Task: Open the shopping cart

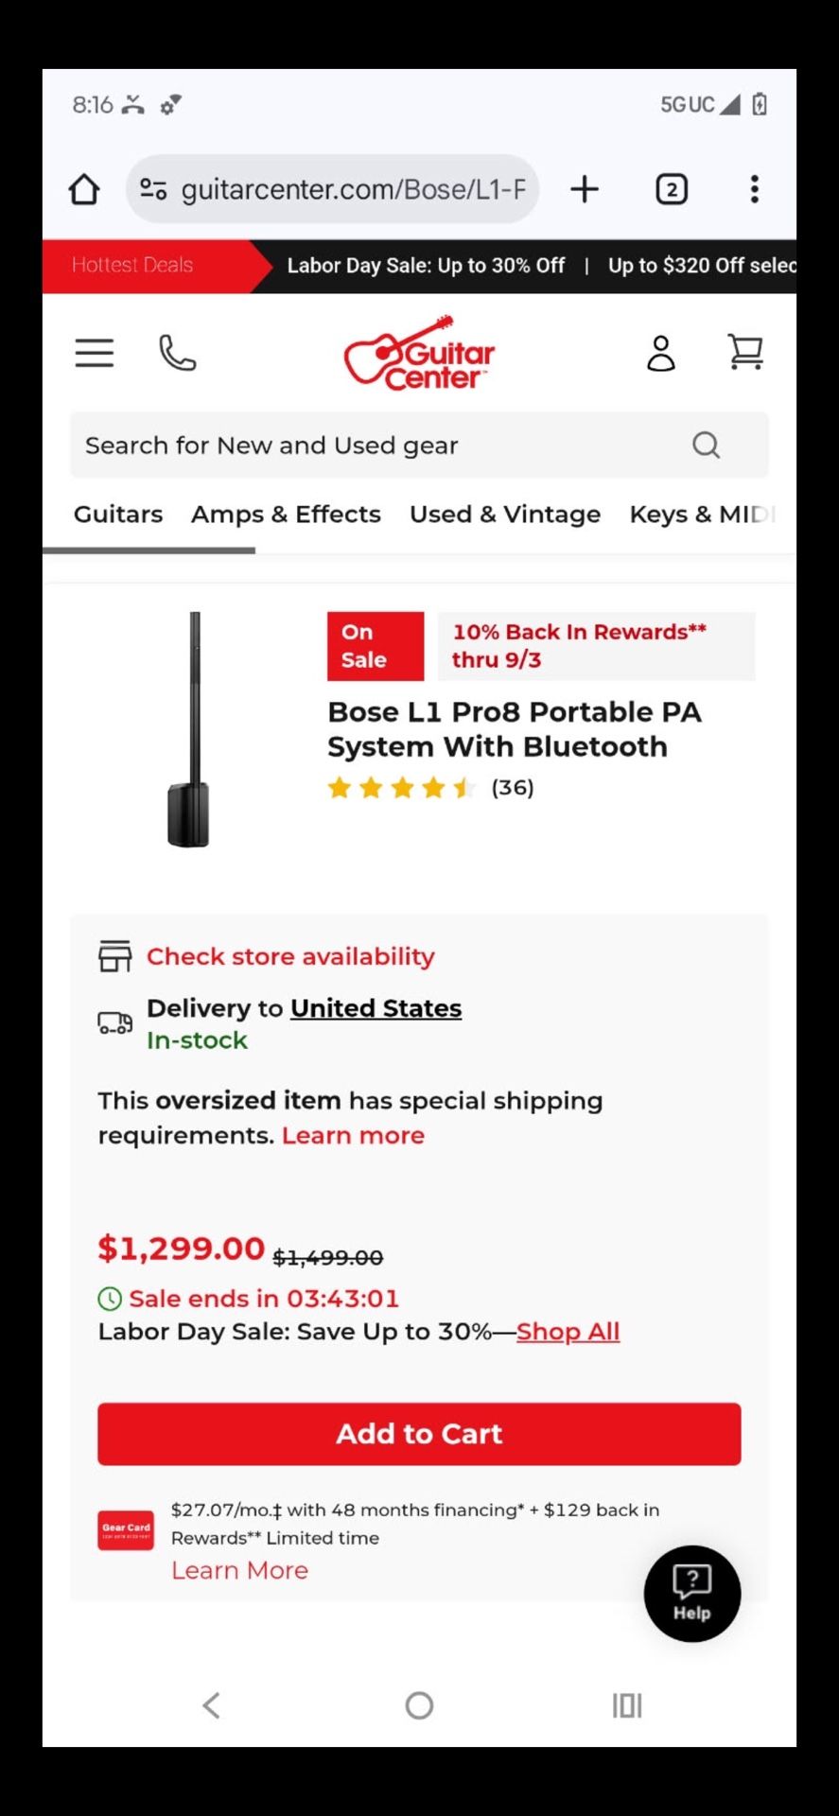Action: click(x=745, y=353)
